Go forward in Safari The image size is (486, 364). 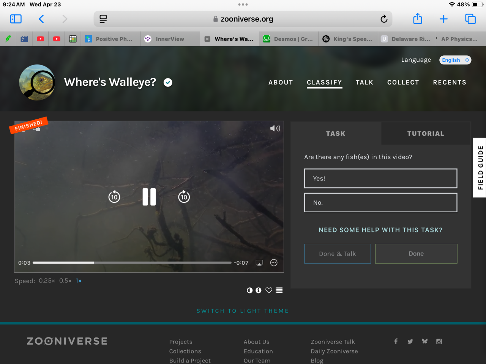(x=65, y=19)
